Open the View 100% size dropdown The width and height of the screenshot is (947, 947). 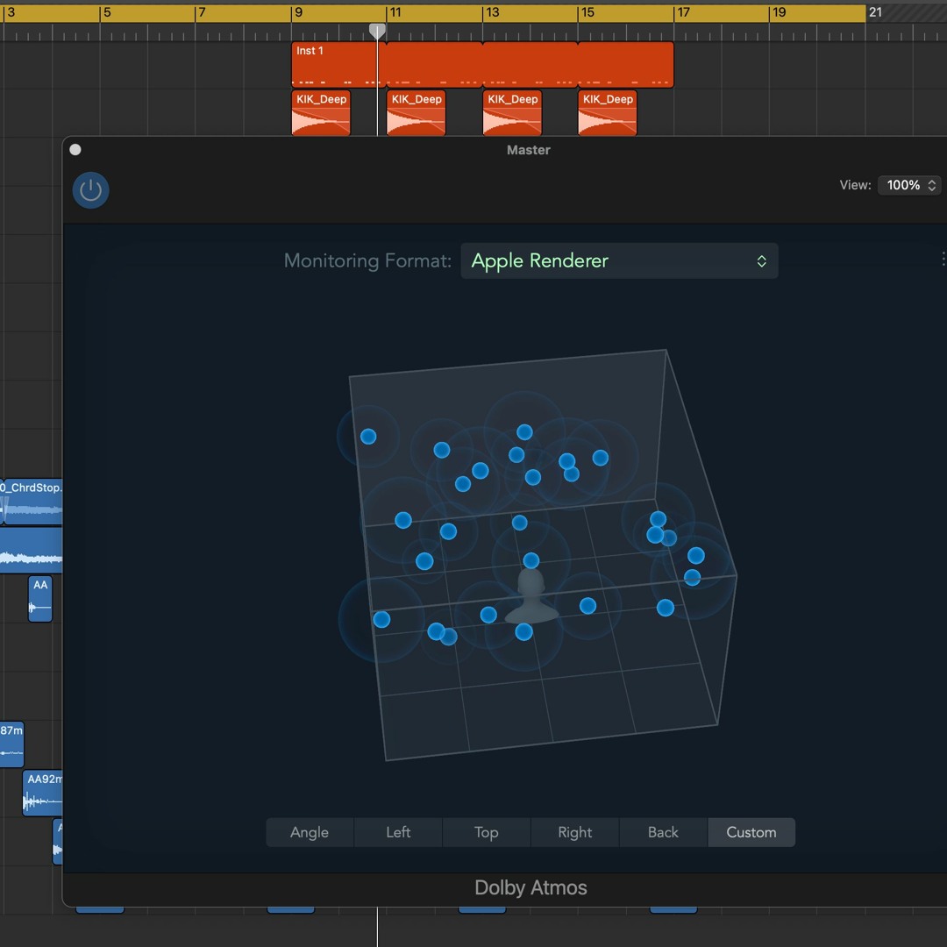[912, 185]
